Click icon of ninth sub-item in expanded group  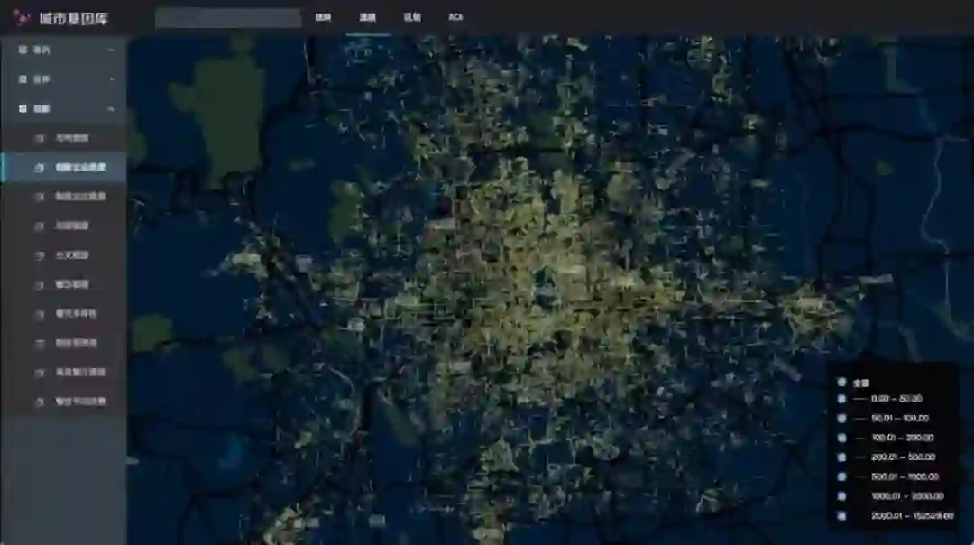pyautogui.click(x=40, y=373)
